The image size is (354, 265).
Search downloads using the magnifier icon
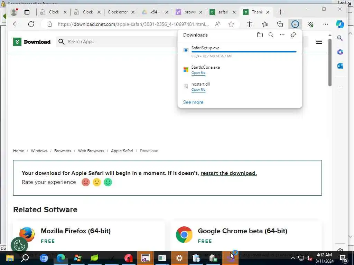[271, 35]
